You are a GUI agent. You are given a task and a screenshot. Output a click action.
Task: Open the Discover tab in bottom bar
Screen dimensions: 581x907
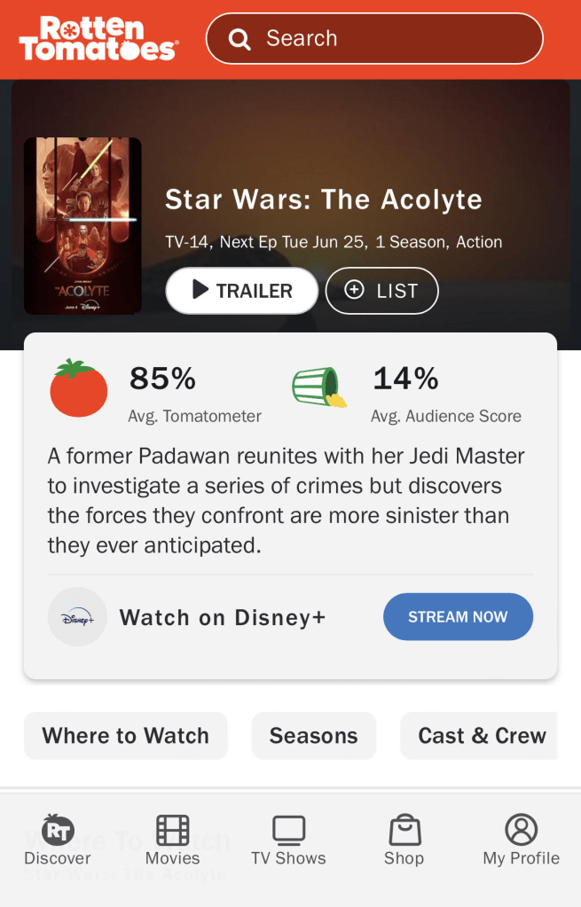coord(58,840)
